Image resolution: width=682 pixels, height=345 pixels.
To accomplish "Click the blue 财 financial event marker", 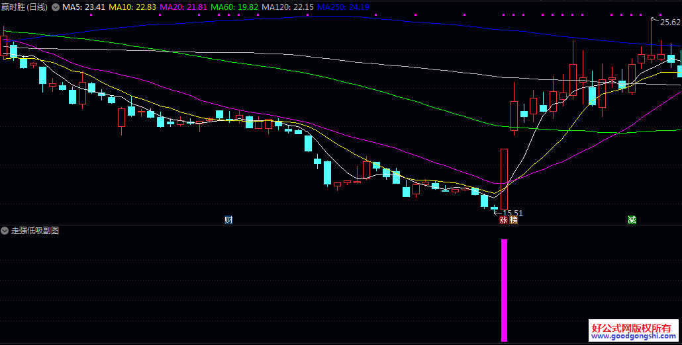I will 228,220.
